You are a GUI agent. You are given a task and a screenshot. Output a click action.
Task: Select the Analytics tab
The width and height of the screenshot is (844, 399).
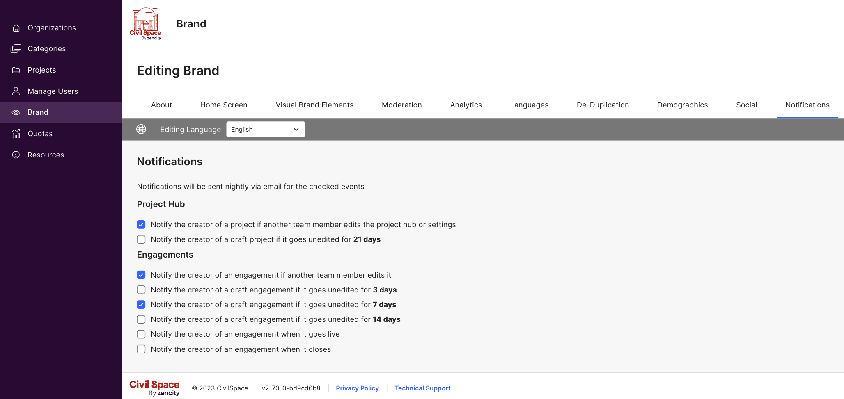[x=466, y=105]
